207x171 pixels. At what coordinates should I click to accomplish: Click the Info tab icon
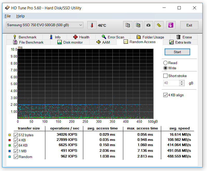[x=51, y=37]
